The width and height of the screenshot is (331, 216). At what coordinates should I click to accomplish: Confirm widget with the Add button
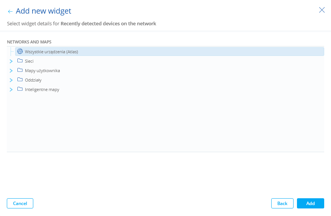(x=311, y=204)
